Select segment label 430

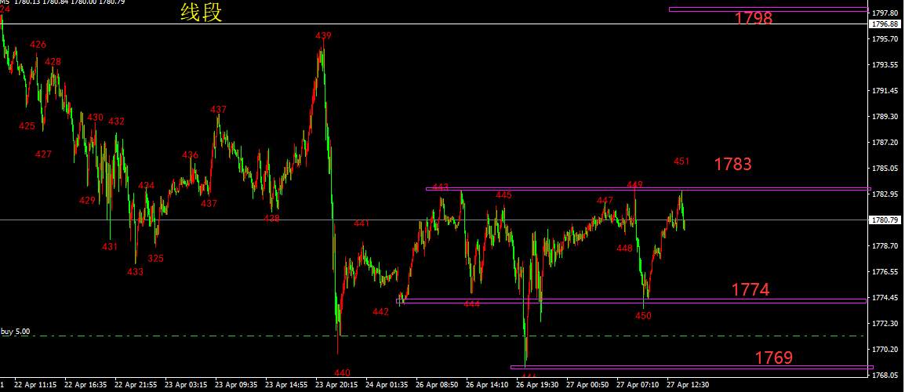tap(95, 117)
